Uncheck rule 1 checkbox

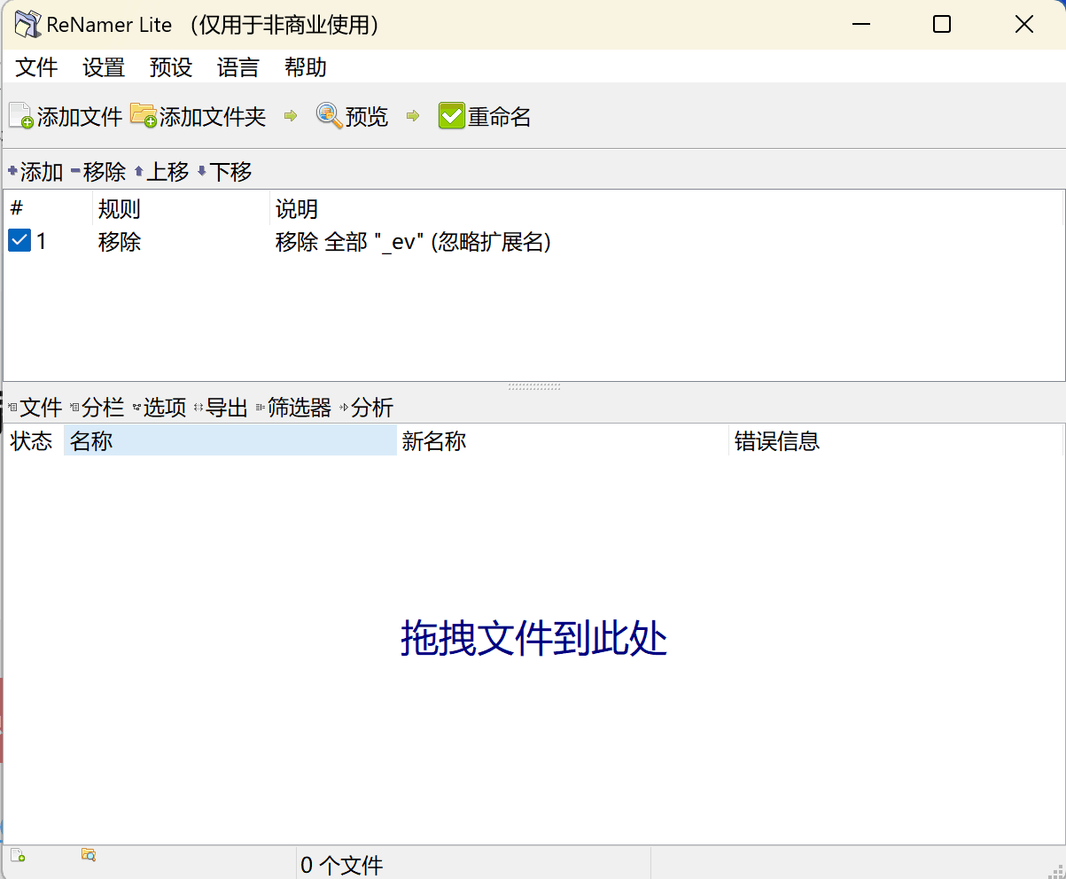tap(19, 241)
